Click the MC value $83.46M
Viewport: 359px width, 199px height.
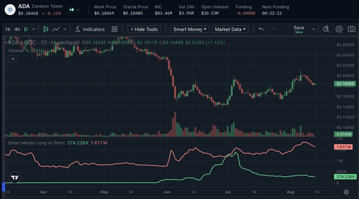164,13
